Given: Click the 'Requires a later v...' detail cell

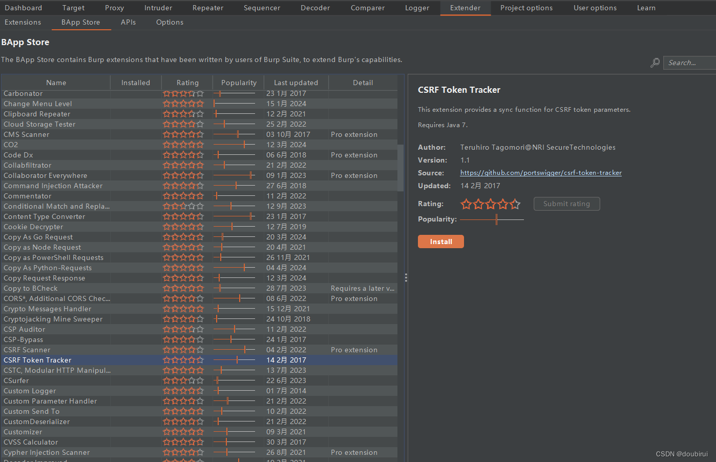Looking at the screenshot, I should [363, 288].
